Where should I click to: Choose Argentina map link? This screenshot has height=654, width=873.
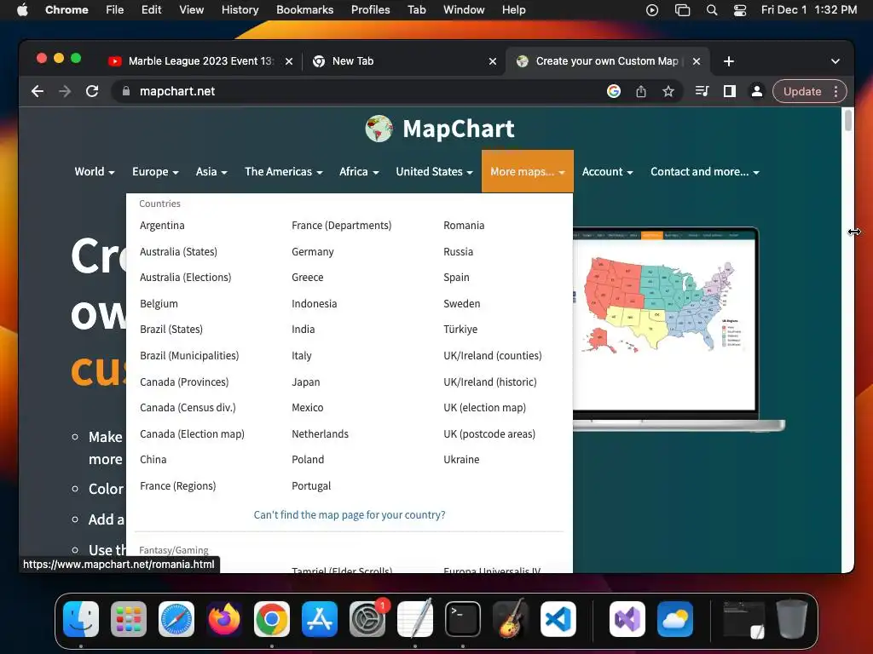[162, 225]
